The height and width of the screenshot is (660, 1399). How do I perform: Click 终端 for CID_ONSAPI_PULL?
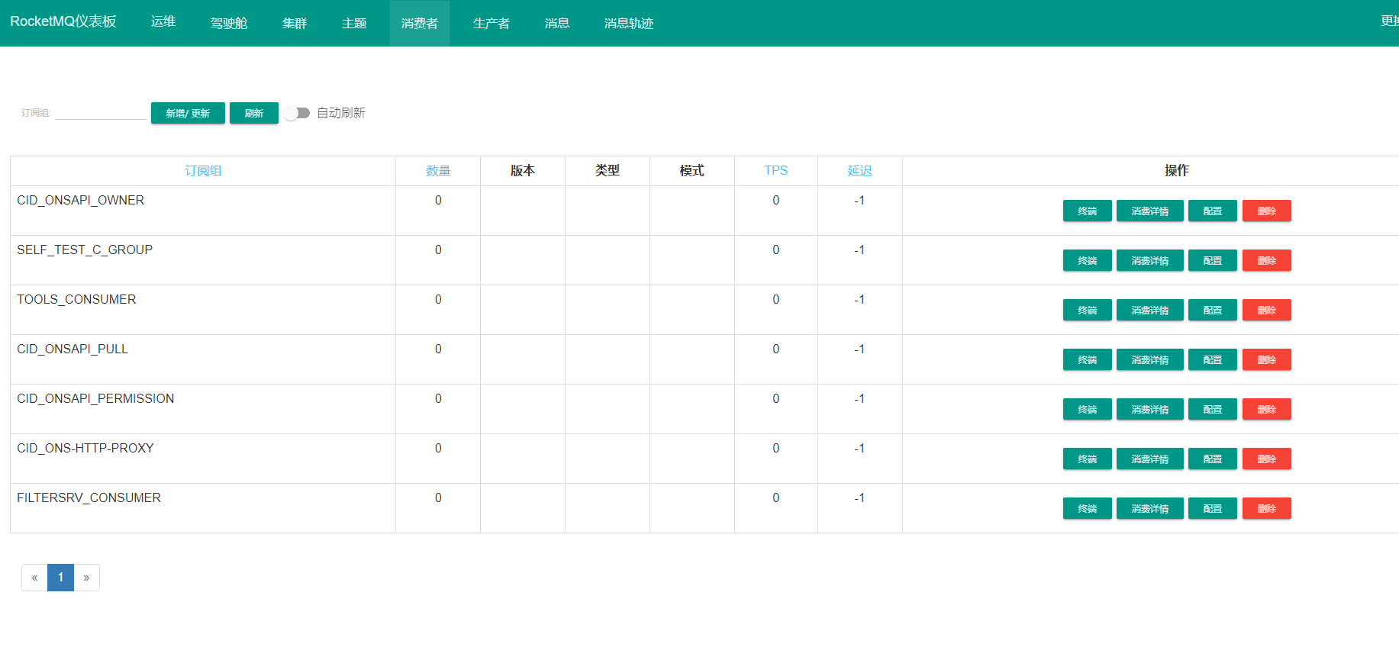[1088, 359]
